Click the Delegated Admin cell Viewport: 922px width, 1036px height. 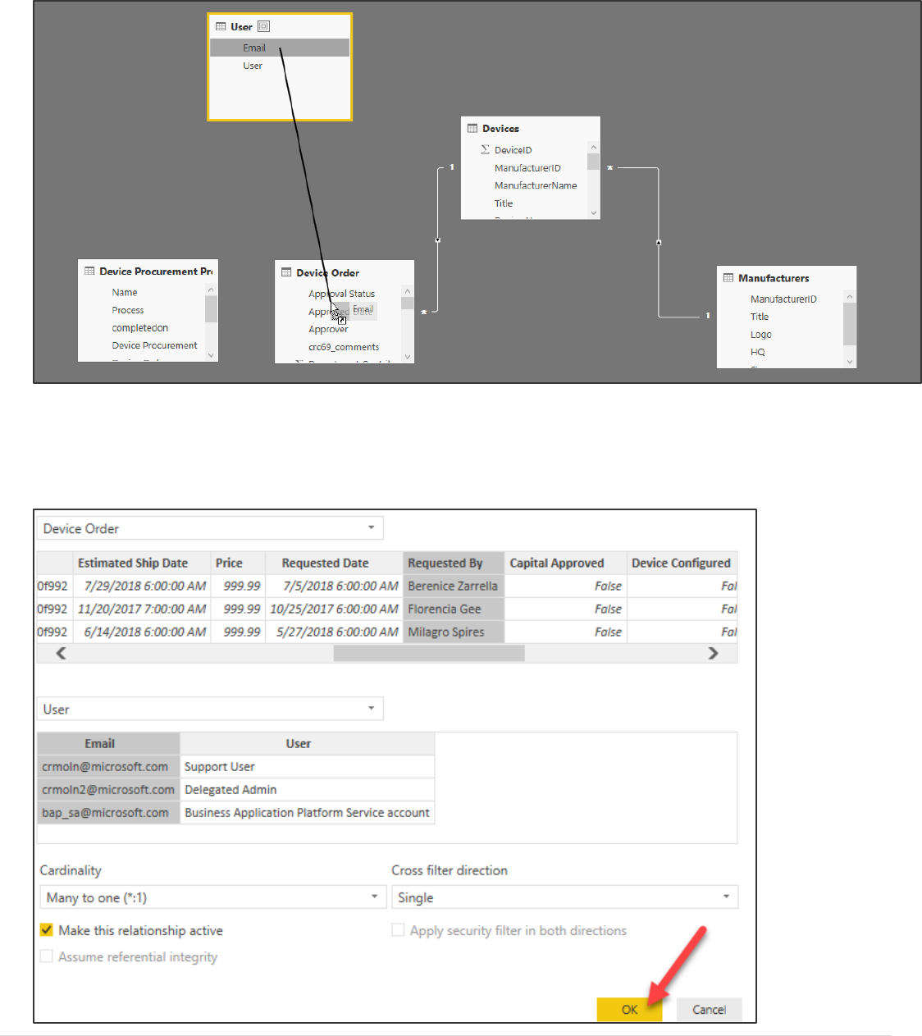pos(307,789)
